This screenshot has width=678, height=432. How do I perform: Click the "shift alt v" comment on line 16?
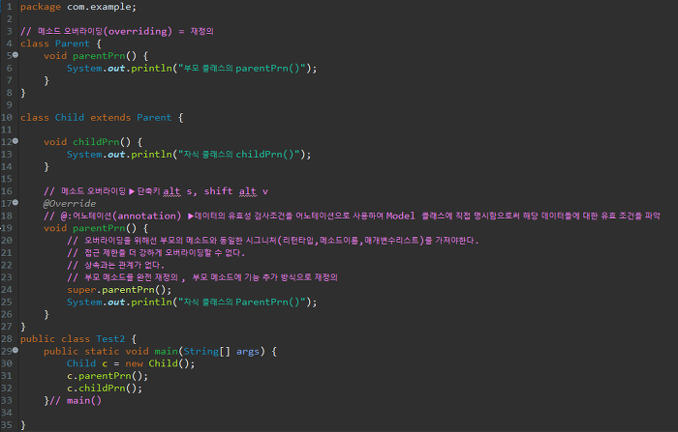click(235, 191)
